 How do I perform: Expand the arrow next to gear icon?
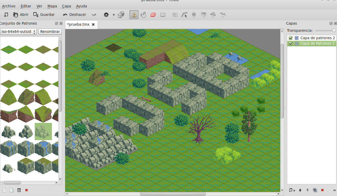pyautogui.click(x=114, y=15)
